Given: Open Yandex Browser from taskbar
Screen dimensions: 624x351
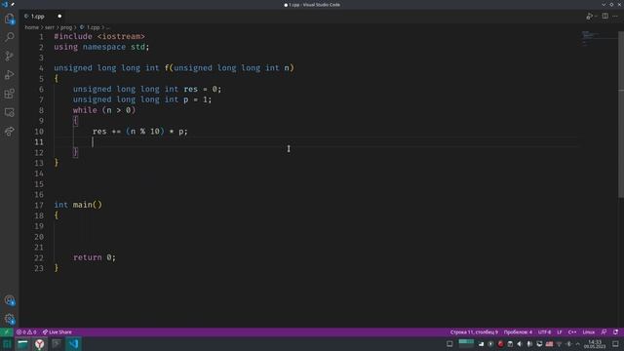Looking at the screenshot, I should (x=39, y=344).
